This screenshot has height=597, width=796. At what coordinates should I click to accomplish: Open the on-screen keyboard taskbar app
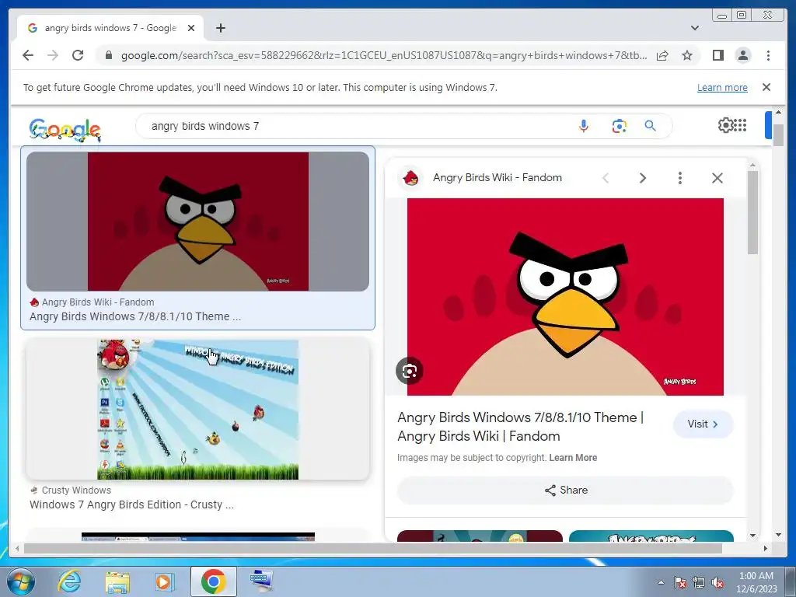coord(262,581)
